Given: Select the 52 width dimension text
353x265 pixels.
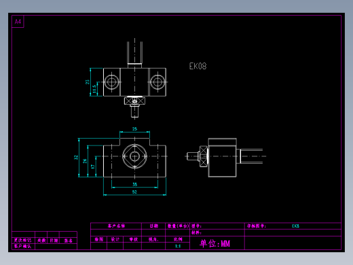Looking at the screenshot, I should [x=134, y=192].
